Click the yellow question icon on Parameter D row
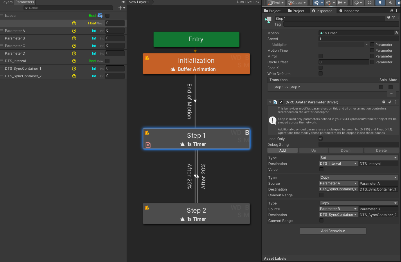Screen dimensions: 401x262 [x=74, y=53]
